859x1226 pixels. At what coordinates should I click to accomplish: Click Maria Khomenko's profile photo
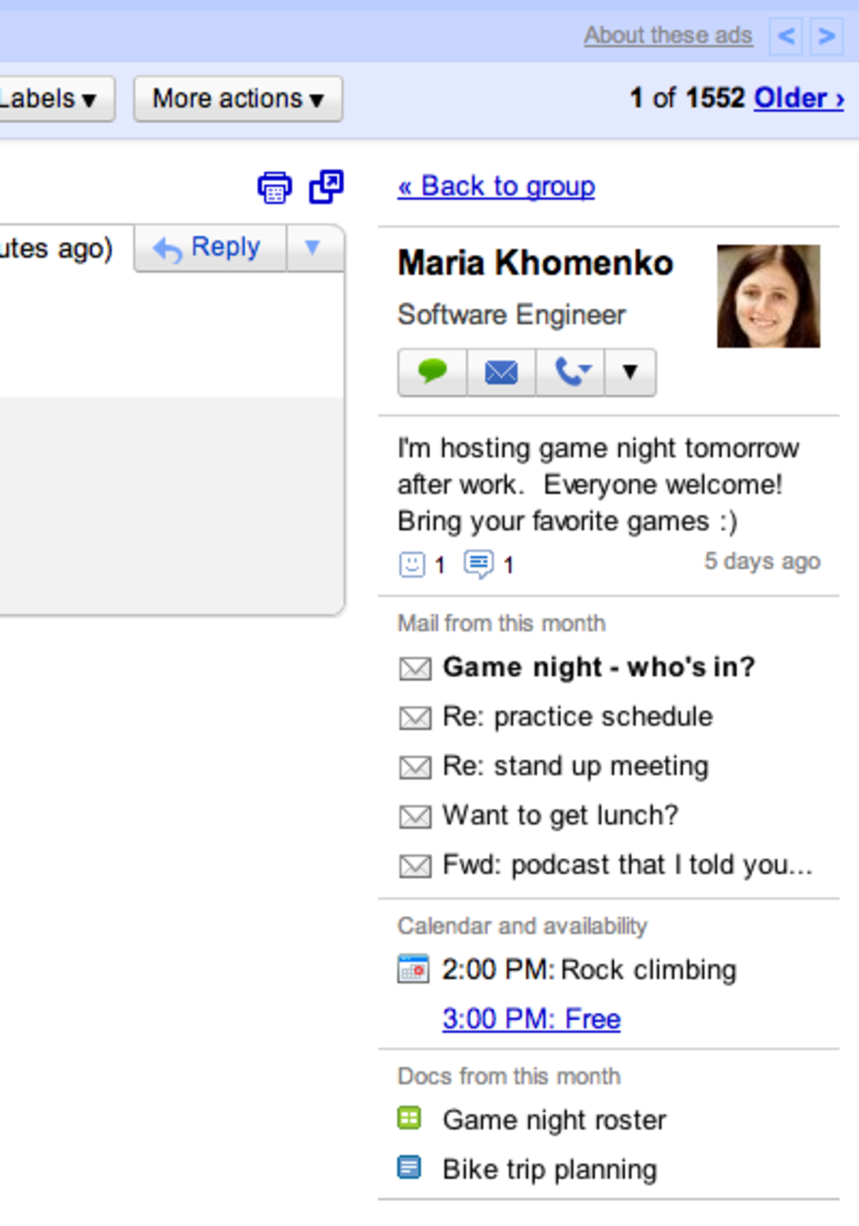point(768,296)
